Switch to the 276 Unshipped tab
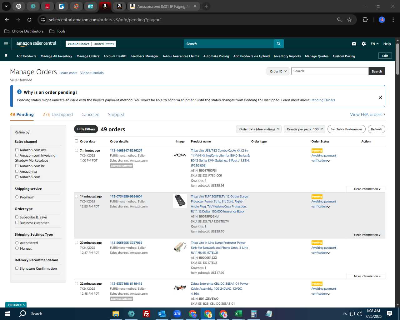Screen dimensions: 400x320 click(x=57, y=114)
